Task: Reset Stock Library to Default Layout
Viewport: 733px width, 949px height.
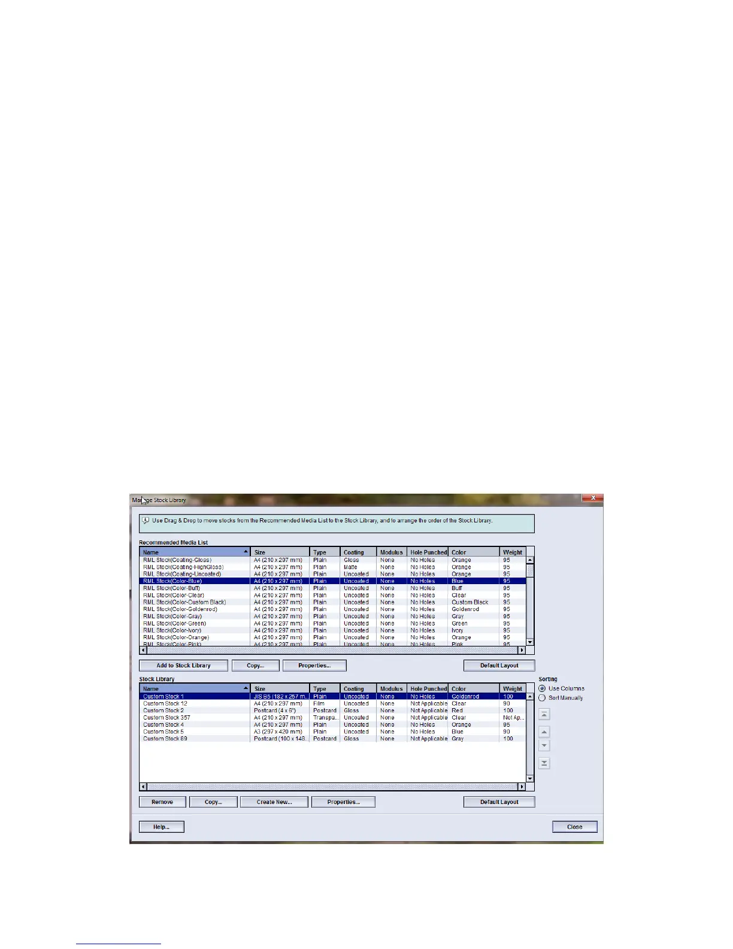Action: [x=499, y=802]
